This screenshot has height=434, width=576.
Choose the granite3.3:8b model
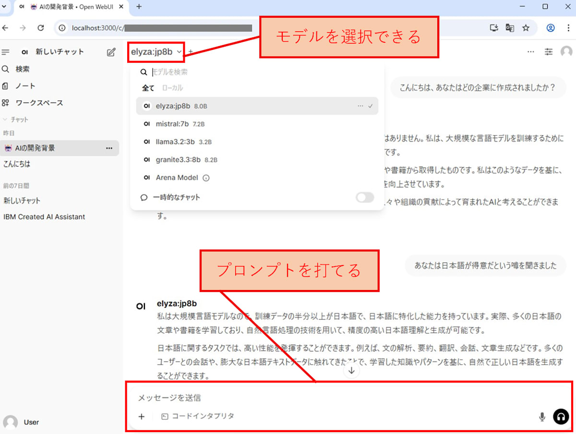point(257,159)
